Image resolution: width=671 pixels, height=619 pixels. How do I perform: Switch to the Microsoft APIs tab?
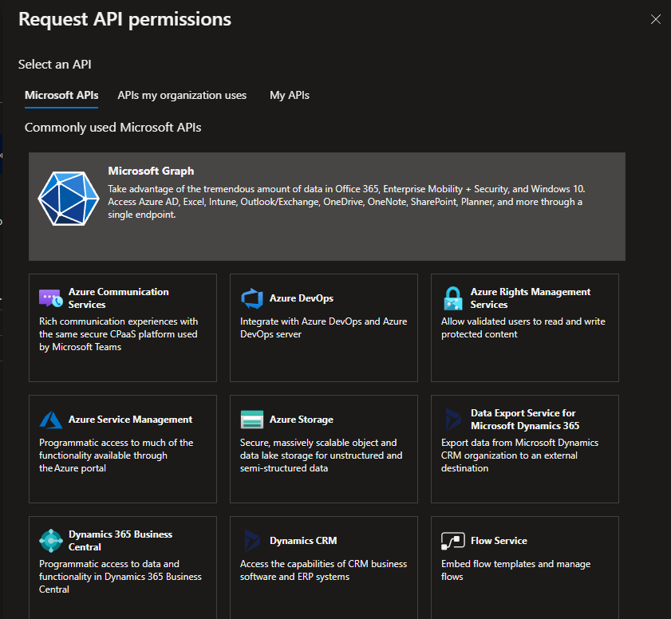coord(61,95)
